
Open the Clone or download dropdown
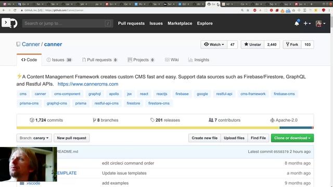click(292, 138)
